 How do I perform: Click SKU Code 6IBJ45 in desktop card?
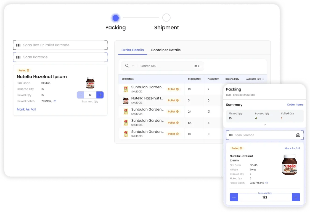tap(46, 83)
